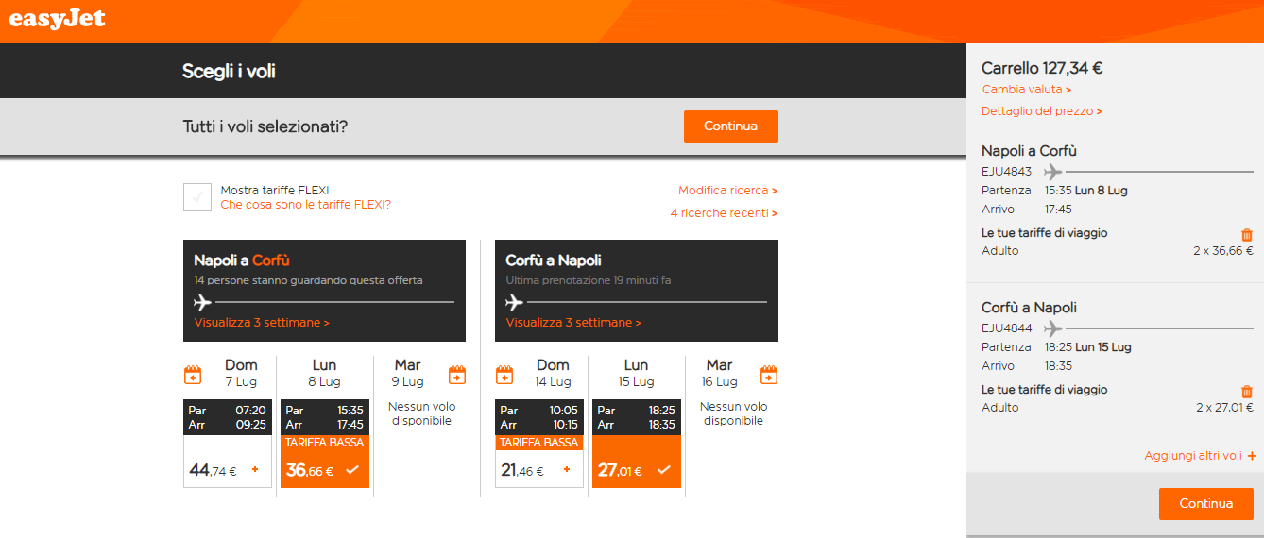
Task: Select Sunday 07:20 flight for 44,74 €
Action: (228, 444)
